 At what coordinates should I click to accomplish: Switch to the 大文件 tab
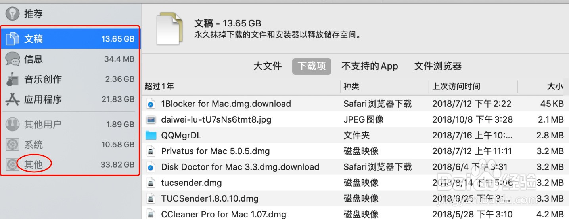tap(267, 66)
